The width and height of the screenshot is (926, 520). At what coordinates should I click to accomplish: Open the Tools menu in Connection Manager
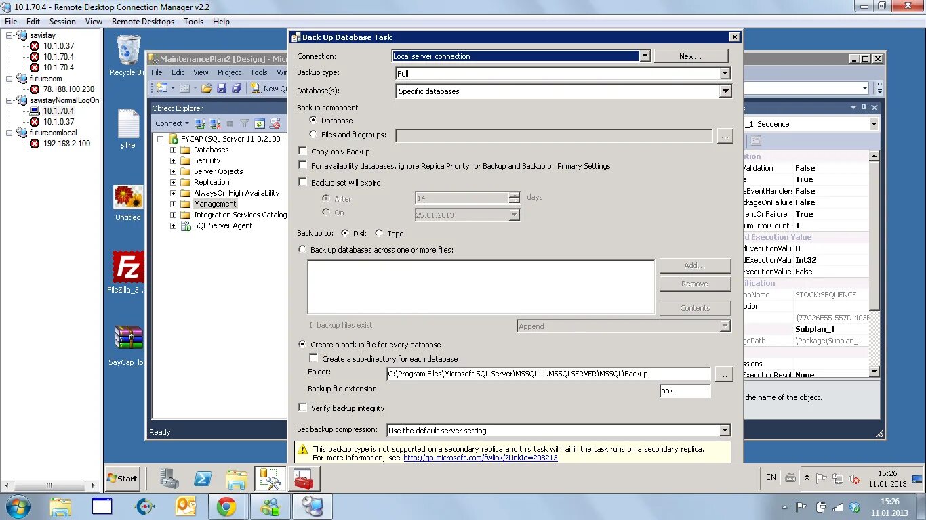pos(193,22)
